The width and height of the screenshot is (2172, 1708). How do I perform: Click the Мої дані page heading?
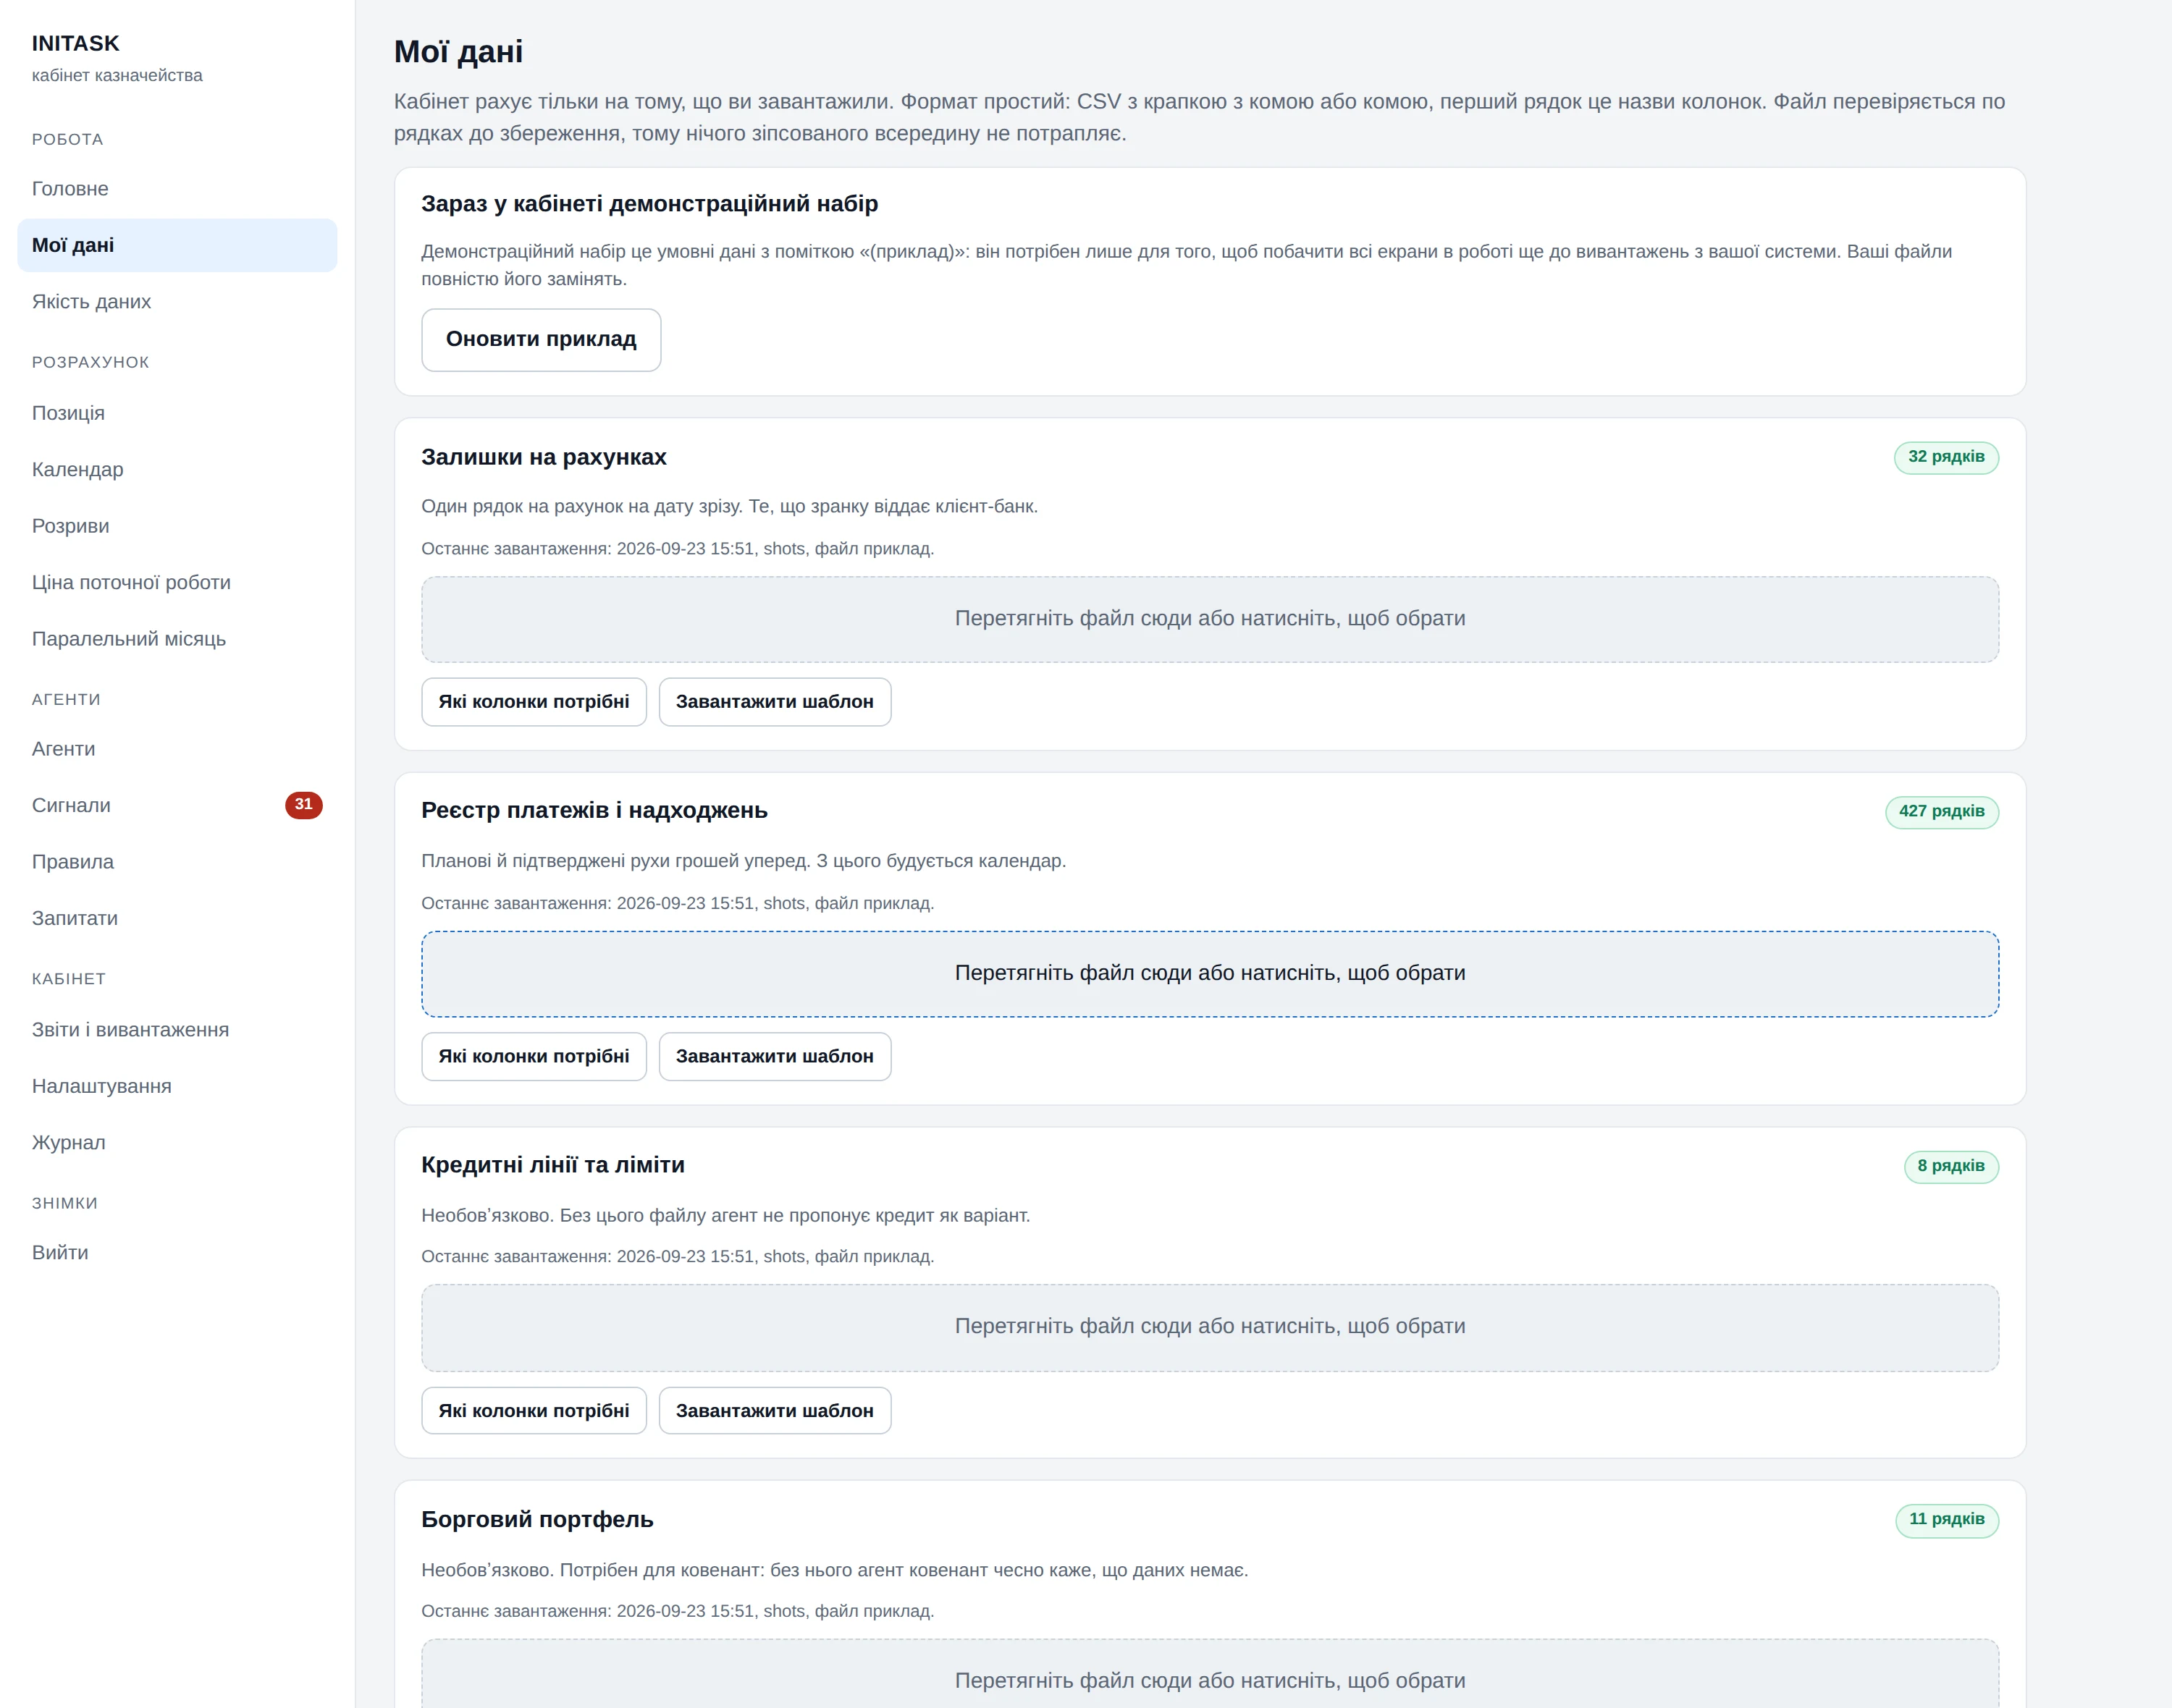[x=458, y=52]
